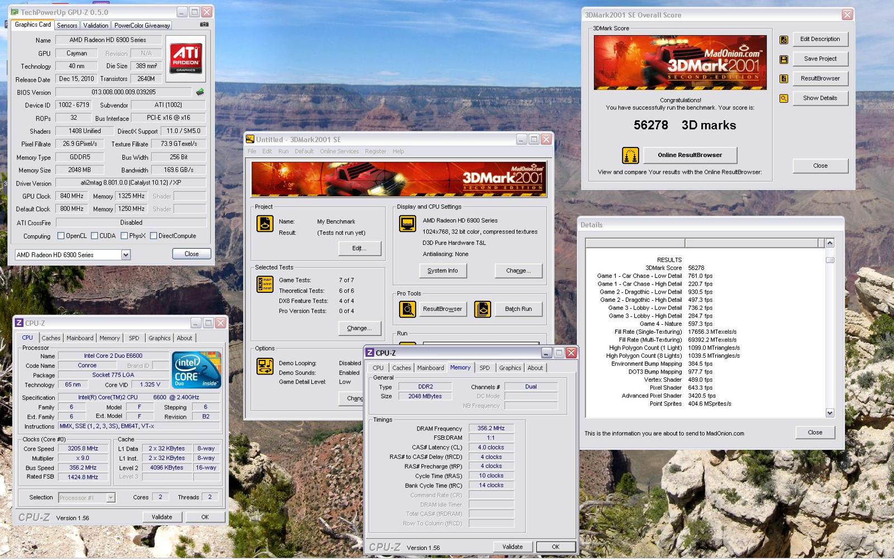The image size is (894, 559).
Task: Click the Edit Description button
Action: coord(820,39)
